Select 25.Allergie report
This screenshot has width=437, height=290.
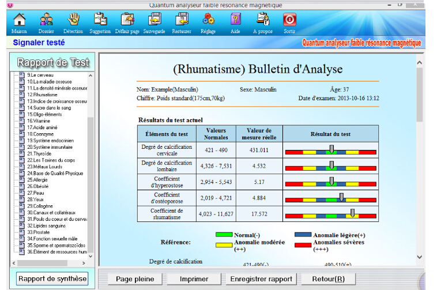(37, 180)
